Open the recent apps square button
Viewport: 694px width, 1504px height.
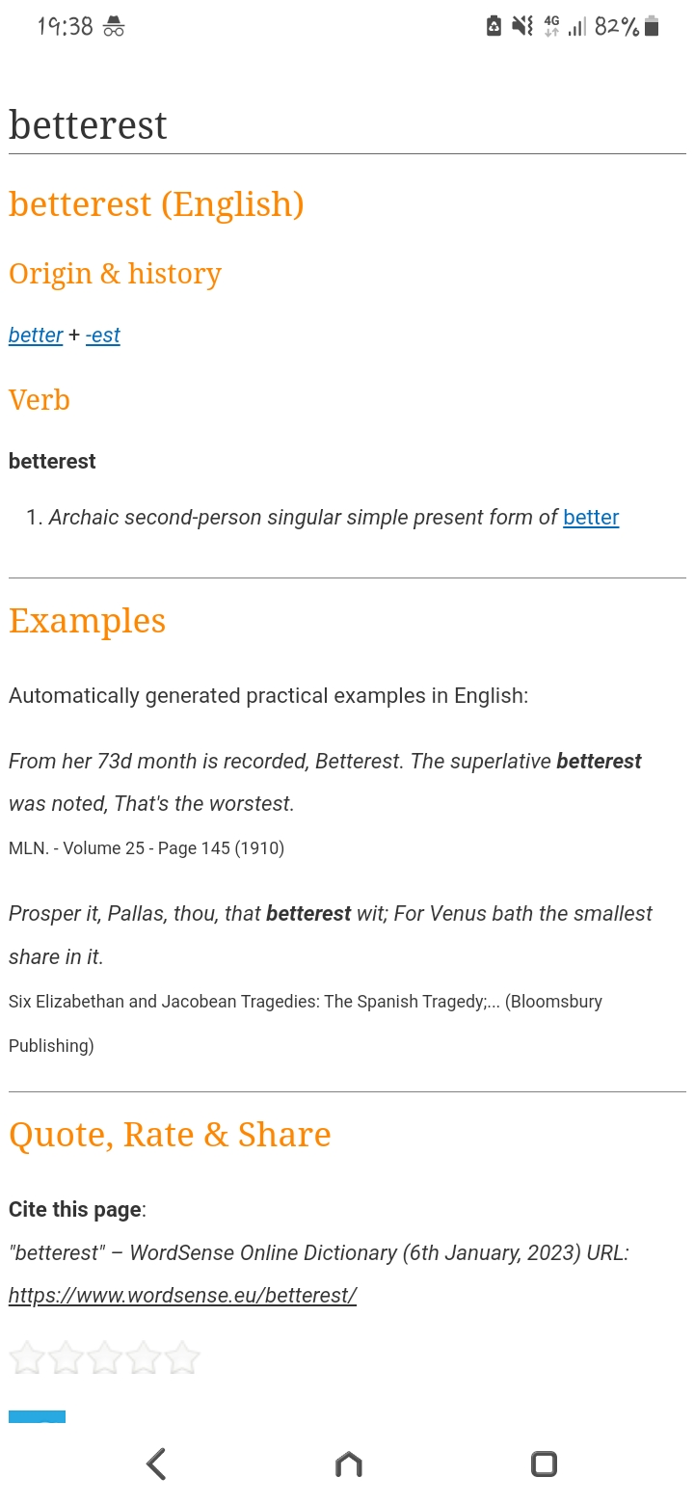[544, 1464]
